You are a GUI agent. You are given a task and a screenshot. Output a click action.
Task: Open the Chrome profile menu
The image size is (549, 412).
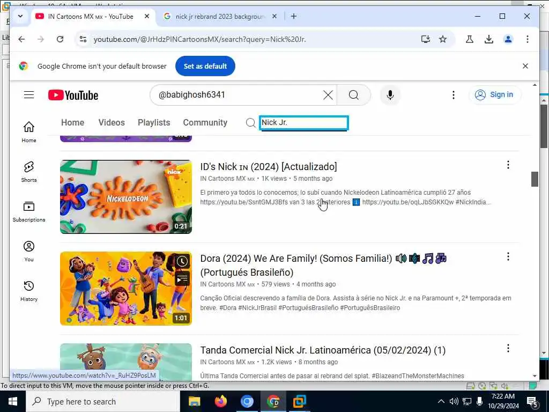[x=508, y=39]
